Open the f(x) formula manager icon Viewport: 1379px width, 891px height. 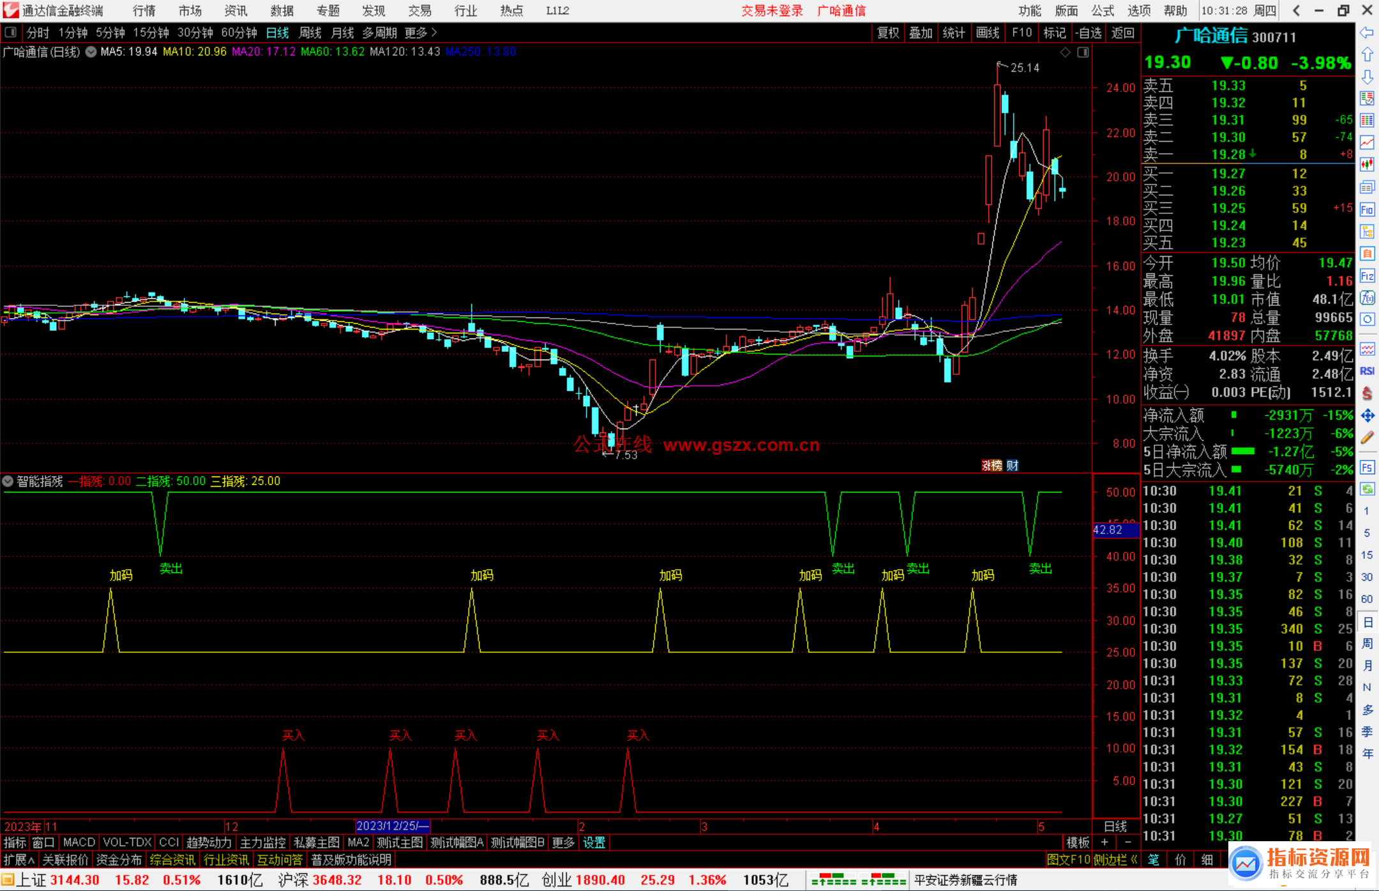point(1367,298)
